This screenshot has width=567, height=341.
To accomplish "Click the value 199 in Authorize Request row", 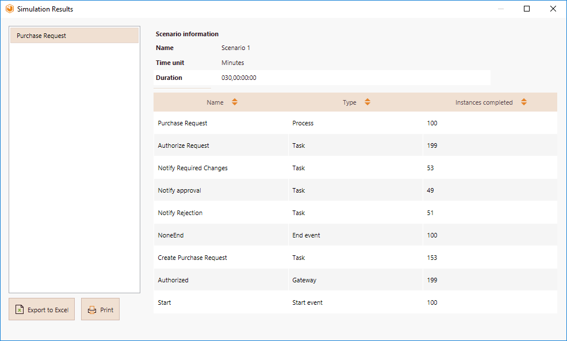I will click(x=432, y=145).
